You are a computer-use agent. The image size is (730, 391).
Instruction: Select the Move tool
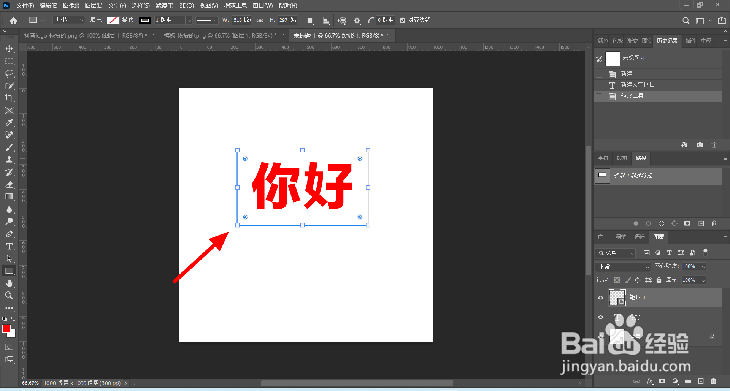9,49
